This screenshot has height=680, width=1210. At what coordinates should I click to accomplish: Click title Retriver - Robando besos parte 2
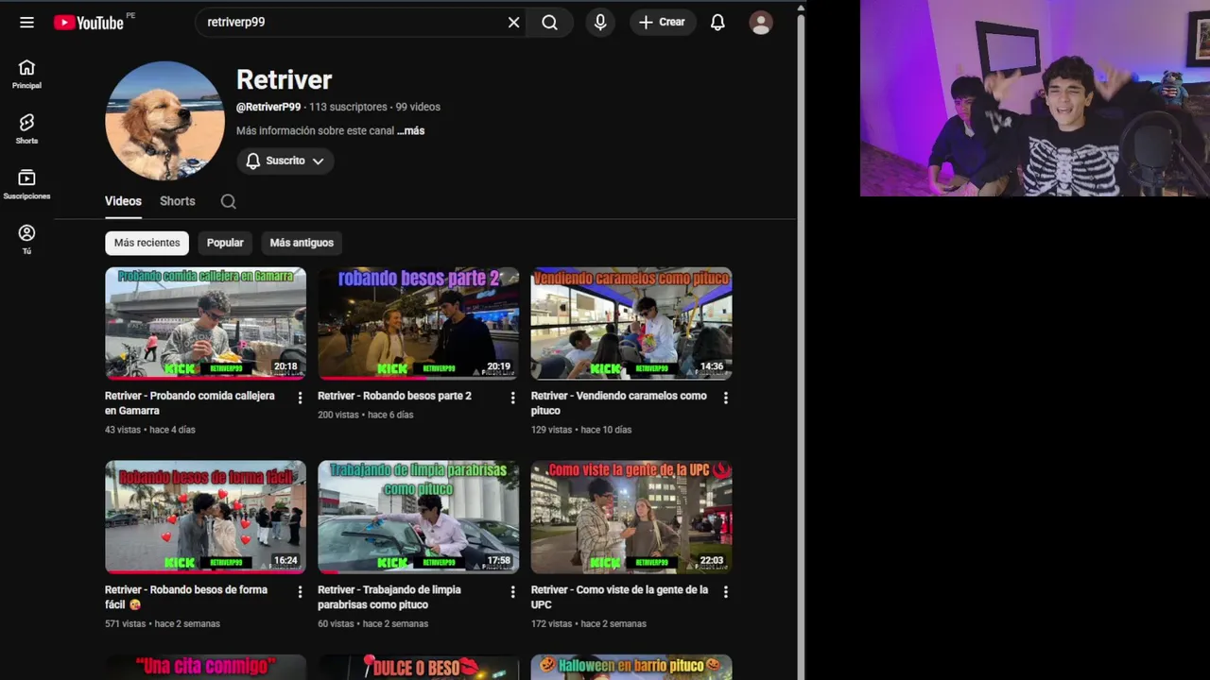click(394, 396)
